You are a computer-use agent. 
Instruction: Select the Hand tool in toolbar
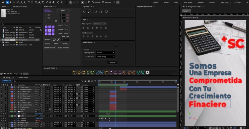(x=11, y=2)
